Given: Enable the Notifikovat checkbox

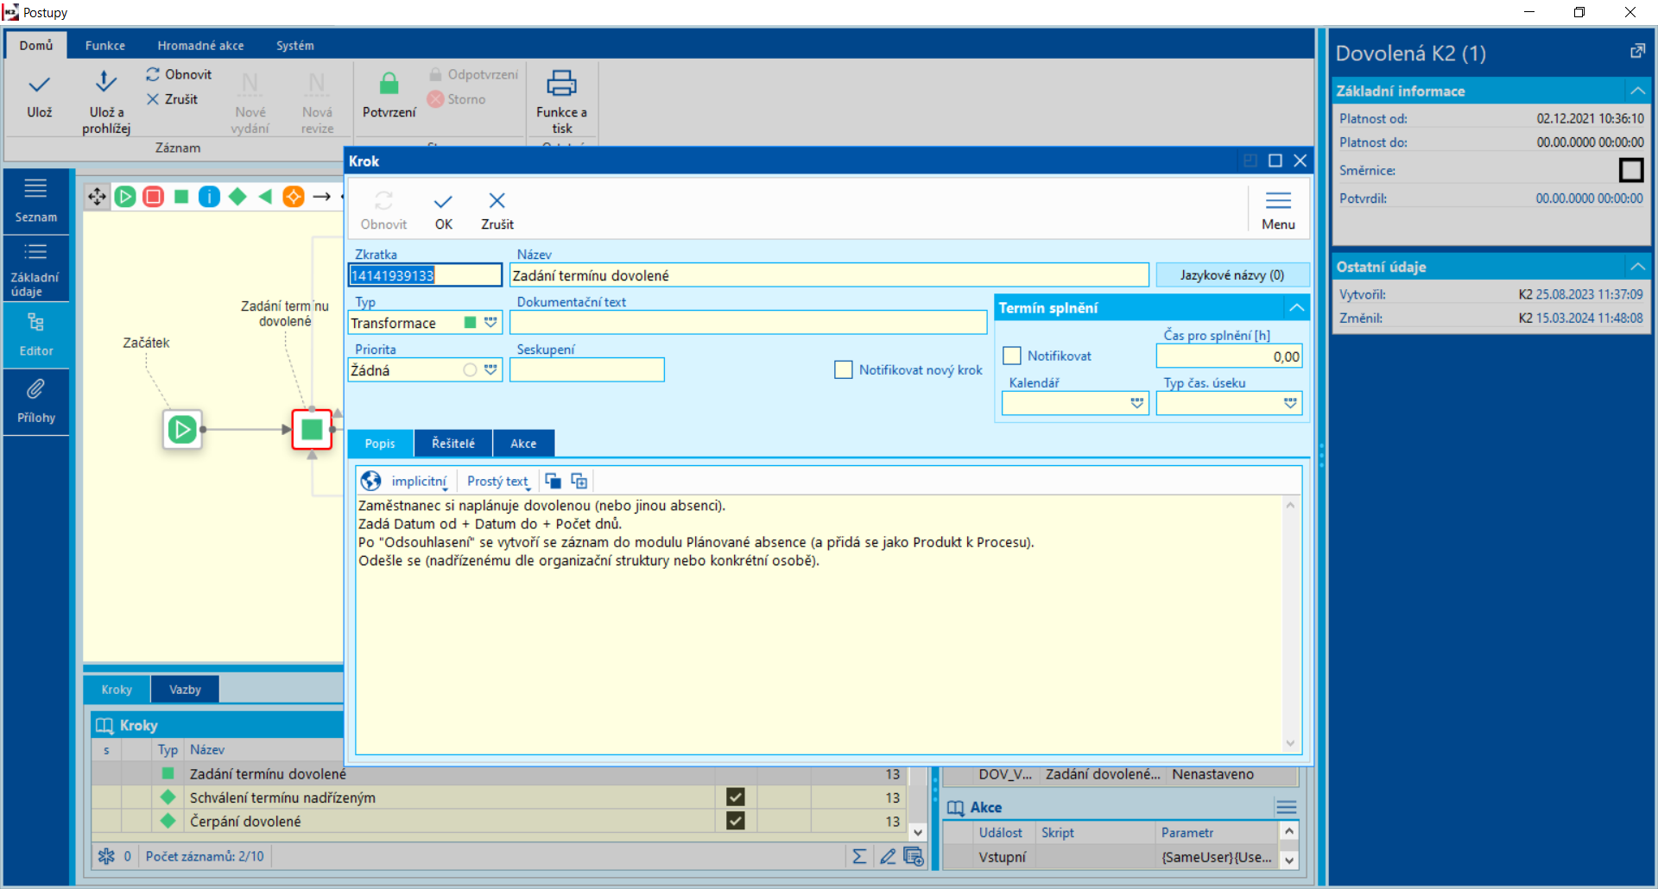Looking at the screenshot, I should click(1012, 356).
